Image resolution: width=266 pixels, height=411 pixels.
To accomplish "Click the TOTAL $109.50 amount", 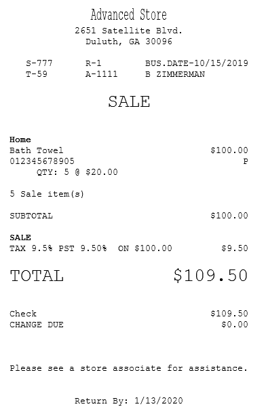I will coord(210,276).
